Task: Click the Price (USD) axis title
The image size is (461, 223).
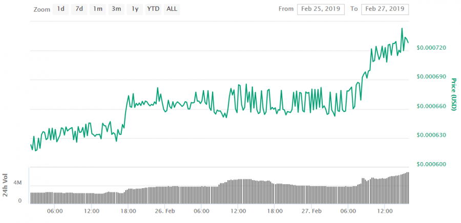Action: (454, 95)
